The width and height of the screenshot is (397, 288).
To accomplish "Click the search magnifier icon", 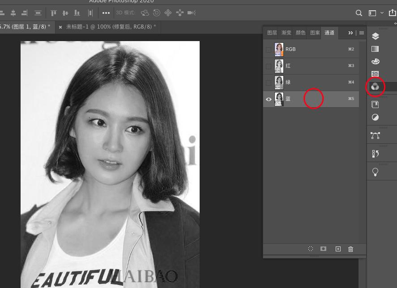I will tap(359, 13).
